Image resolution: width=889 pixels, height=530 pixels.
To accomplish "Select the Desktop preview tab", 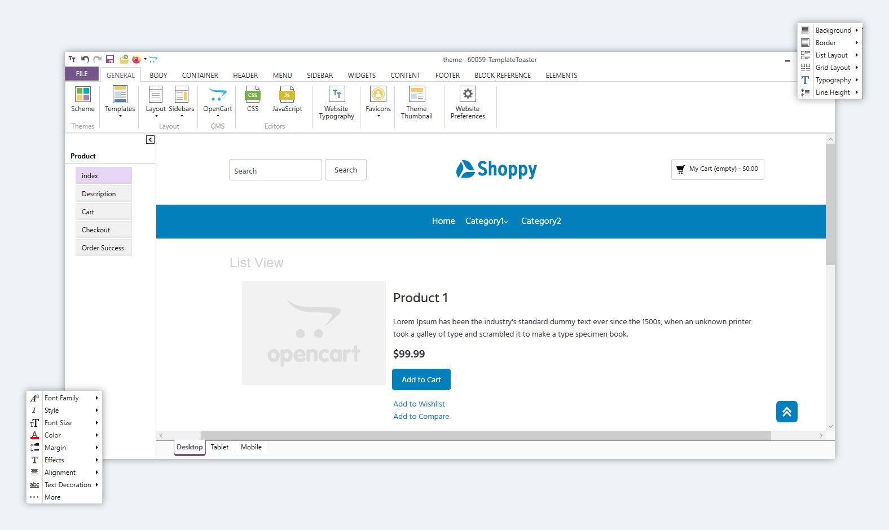I will coord(190,448).
